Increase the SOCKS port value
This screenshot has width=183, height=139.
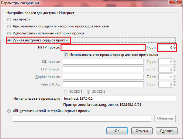[174, 83]
